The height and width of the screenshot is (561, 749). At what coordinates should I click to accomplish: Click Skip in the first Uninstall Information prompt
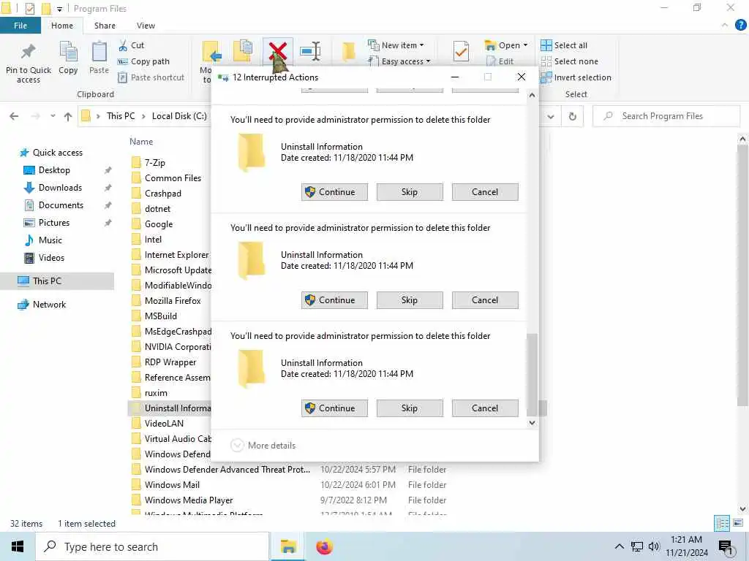click(x=410, y=192)
